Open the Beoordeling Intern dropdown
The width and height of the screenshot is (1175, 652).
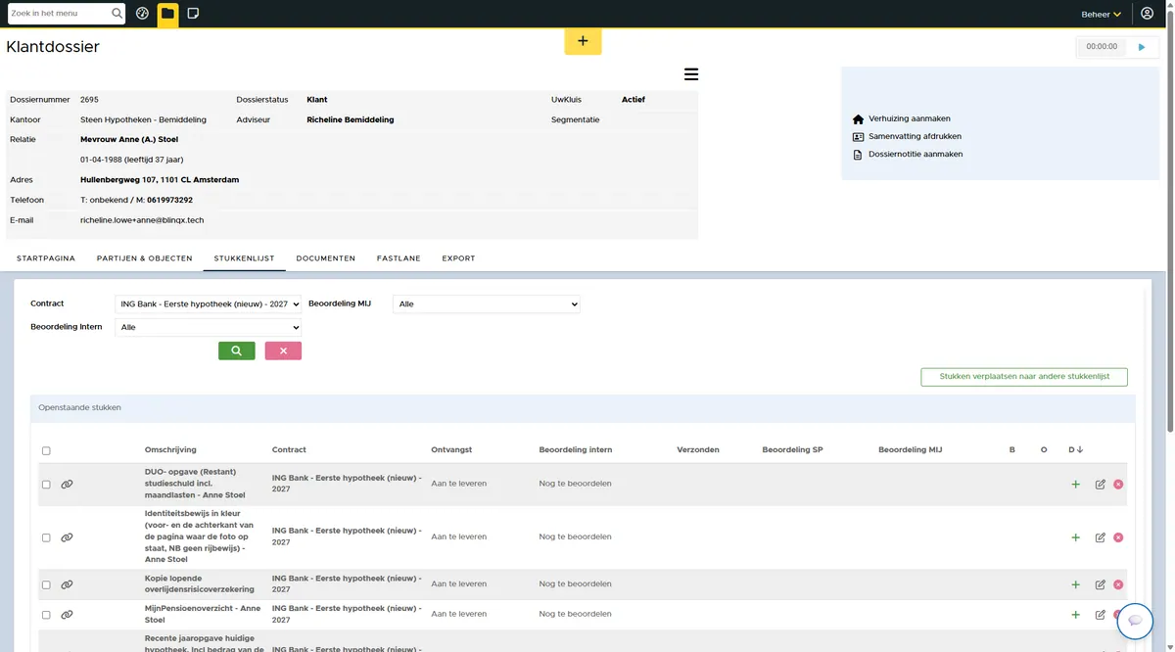click(208, 328)
